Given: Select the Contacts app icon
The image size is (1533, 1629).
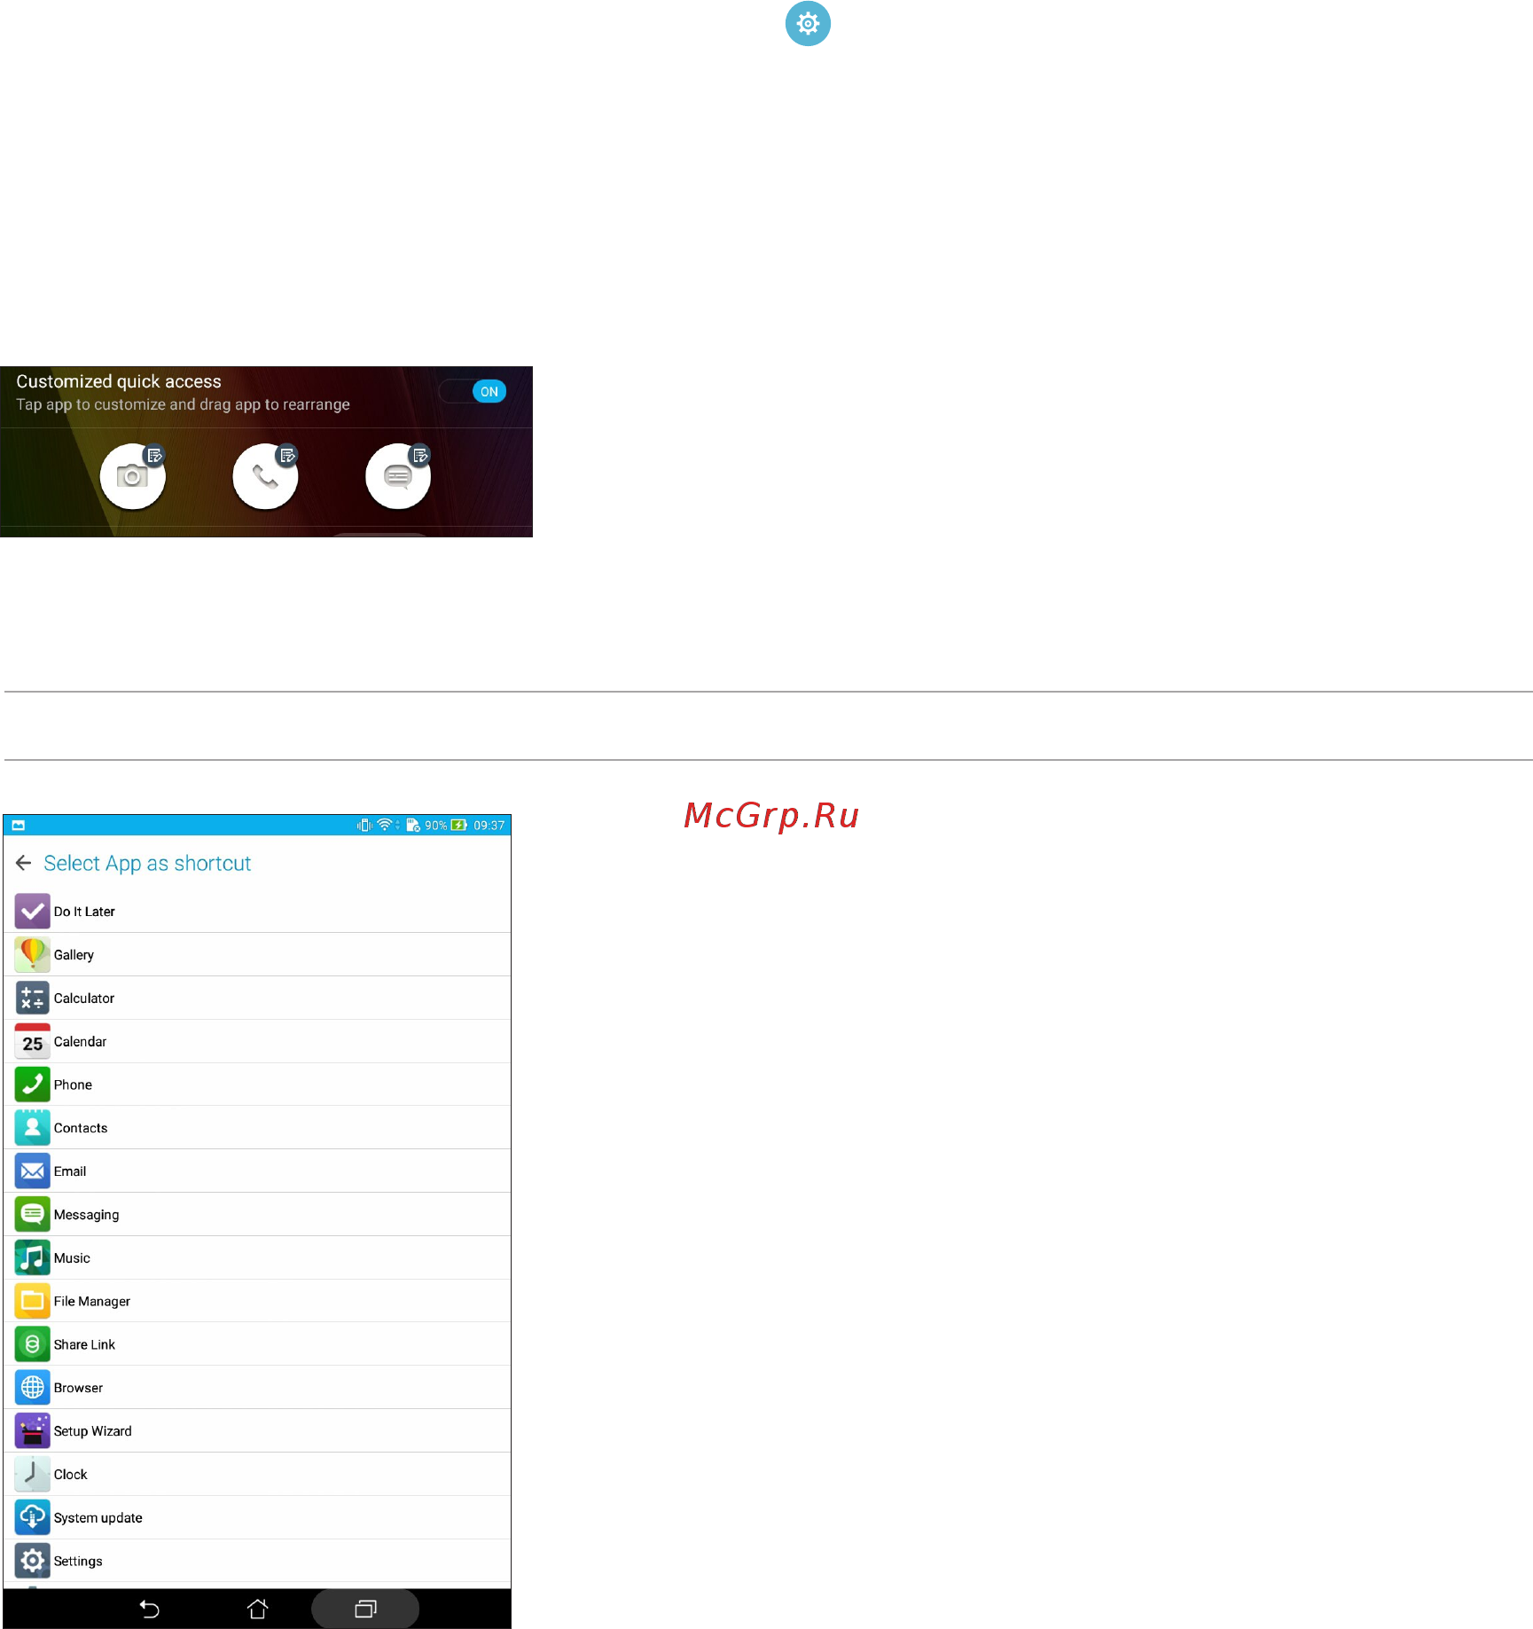Looking at the screenshot, I should [x=33, y=1128].
